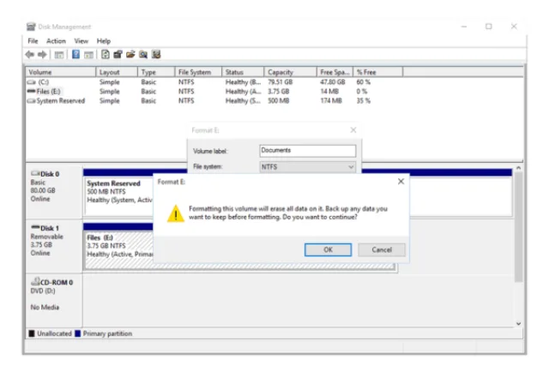Sort by the Status column header

243,72
